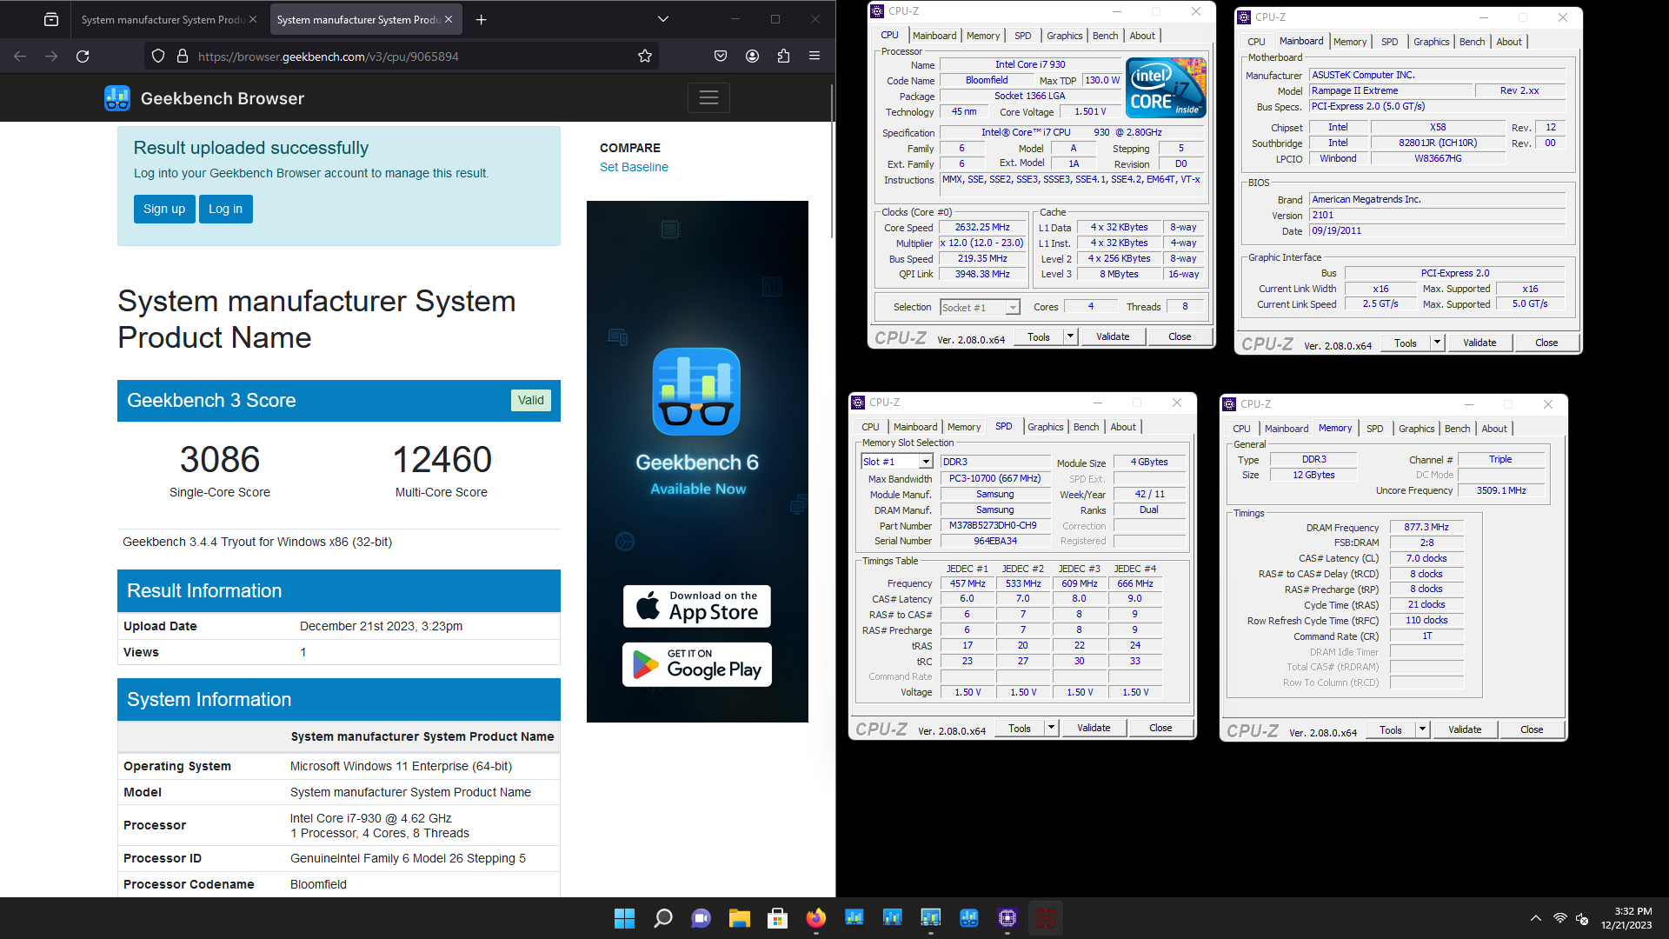
Task: Click the browser forward arrow
Action: click(x=51, y=57)
